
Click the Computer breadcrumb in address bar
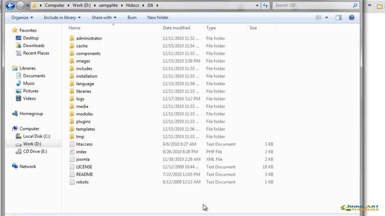click(x=55, y=5)
